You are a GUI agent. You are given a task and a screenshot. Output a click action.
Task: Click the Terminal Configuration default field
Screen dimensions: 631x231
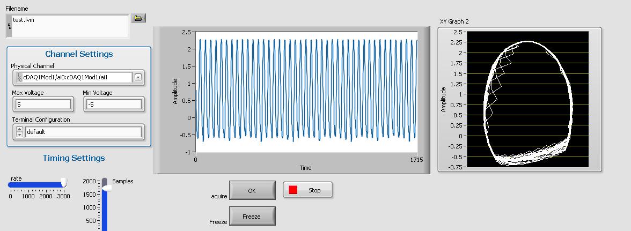tap(83, 132)
